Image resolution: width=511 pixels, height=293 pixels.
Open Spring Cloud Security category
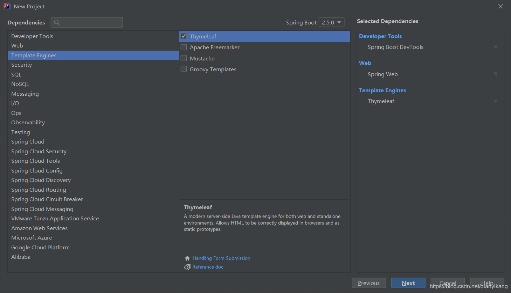93,151
